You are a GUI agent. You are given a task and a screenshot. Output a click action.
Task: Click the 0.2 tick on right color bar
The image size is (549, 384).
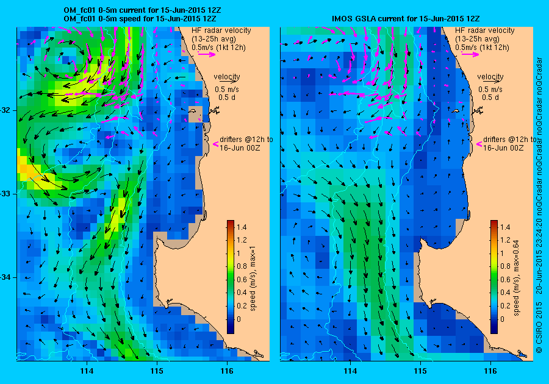tap(505, 305)
